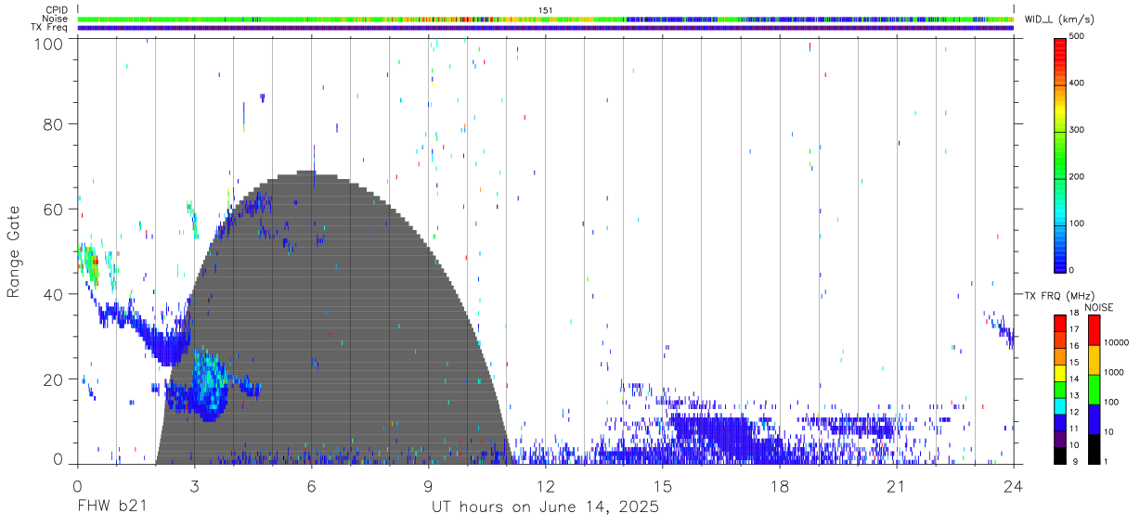Image resolution: width=1140 pixels, height=526 pixels.
Task: Click the 20 tick on Range Gate axis
Action: coord(53,379)
